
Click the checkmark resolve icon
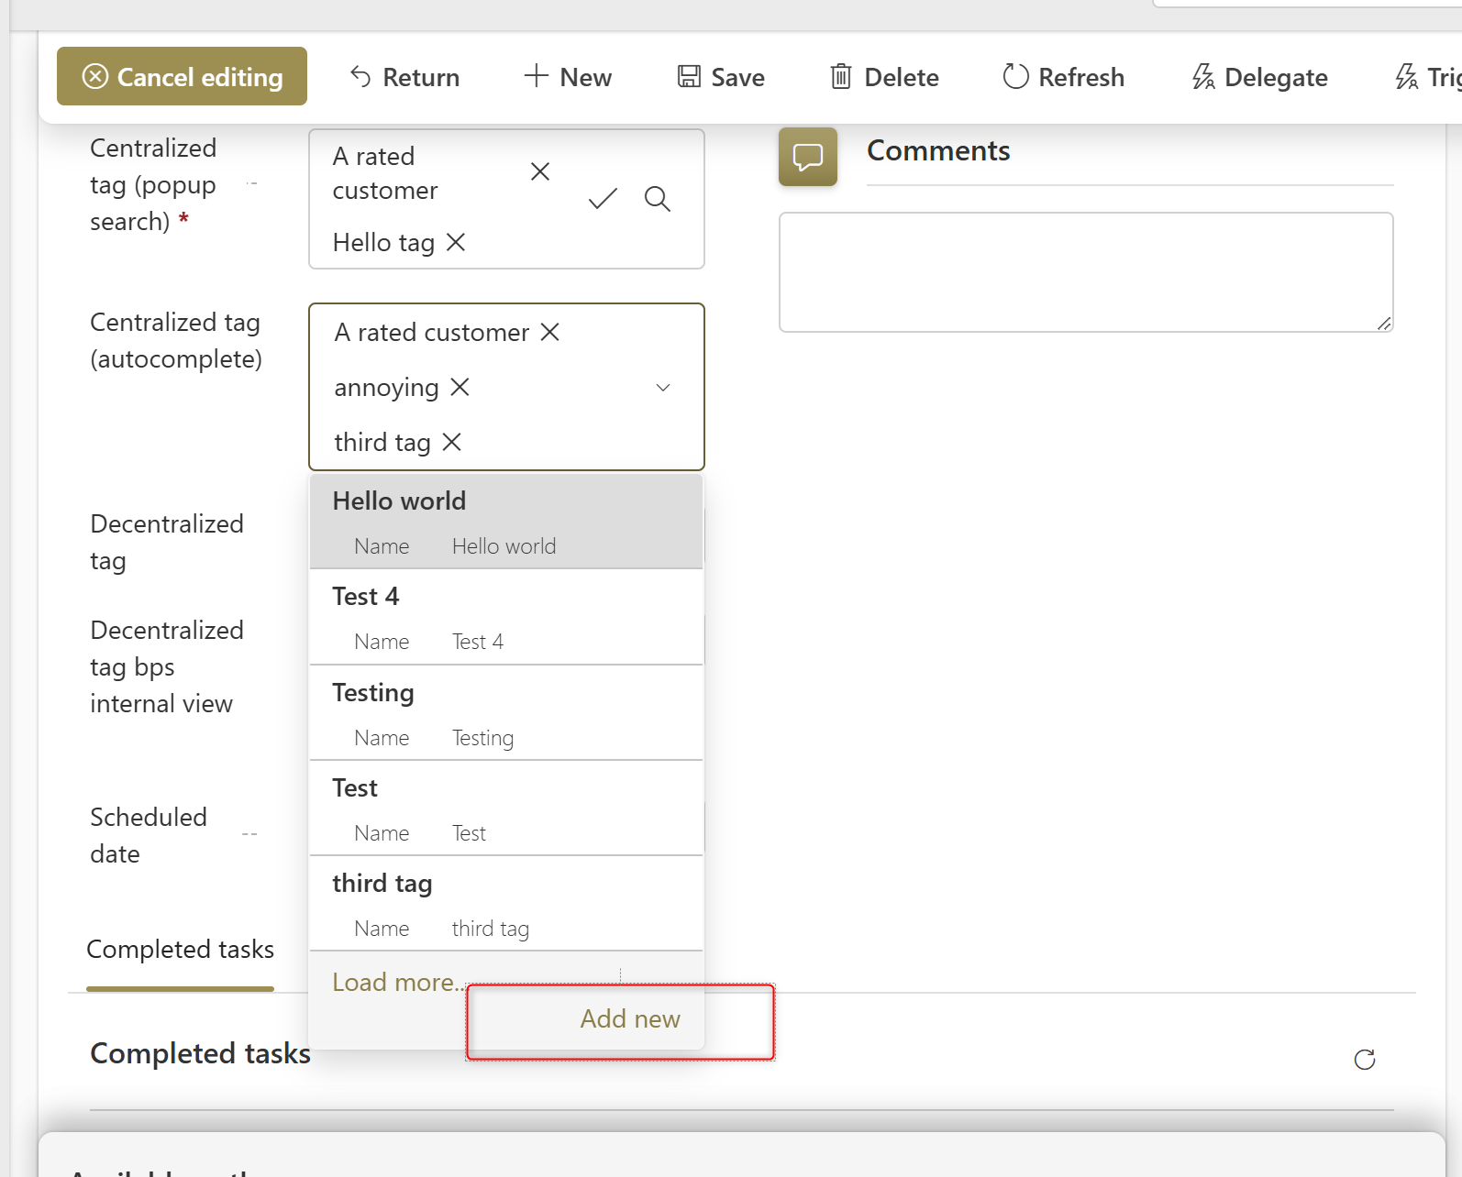[603, 199]
